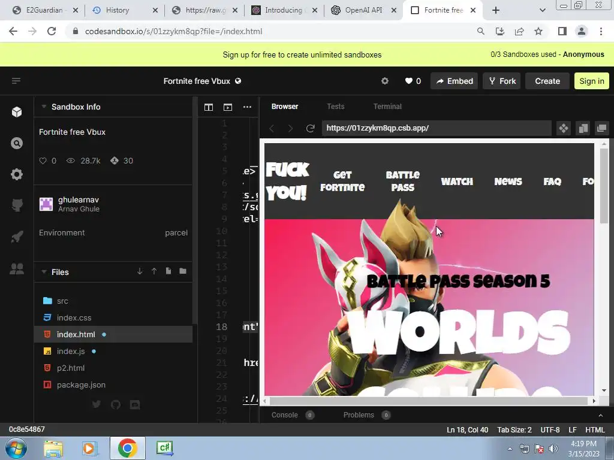Screen dimensions: 614x460
Task: Switch to the OpenAI API Chrome tab
Action: coord(363,10)
